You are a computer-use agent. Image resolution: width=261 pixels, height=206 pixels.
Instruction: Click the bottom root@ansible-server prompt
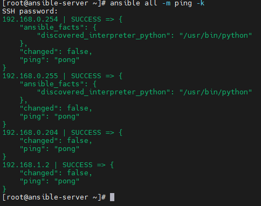54,197
